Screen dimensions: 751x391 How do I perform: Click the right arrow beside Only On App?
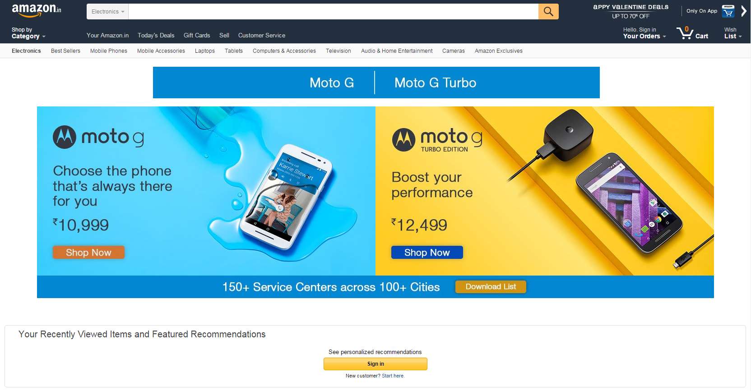click(x=744, y=11)
